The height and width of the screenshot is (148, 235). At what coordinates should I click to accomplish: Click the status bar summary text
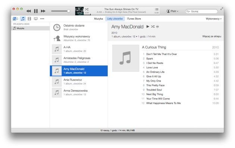117,130
